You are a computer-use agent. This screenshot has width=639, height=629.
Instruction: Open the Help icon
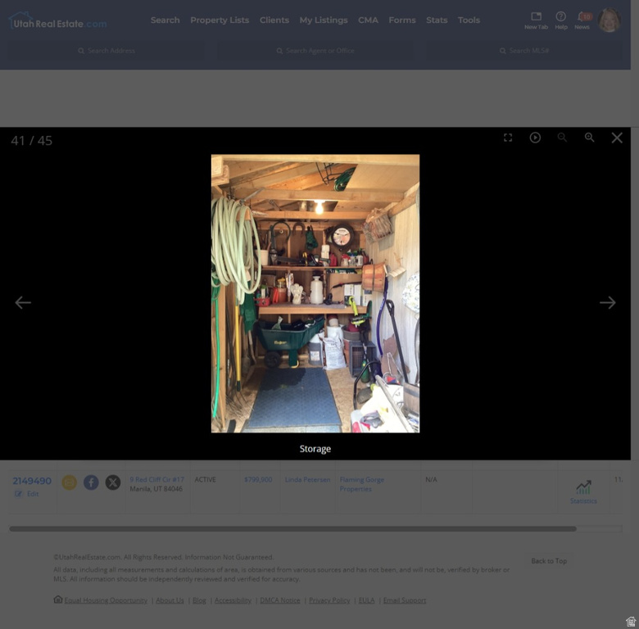tap(560, 20)
